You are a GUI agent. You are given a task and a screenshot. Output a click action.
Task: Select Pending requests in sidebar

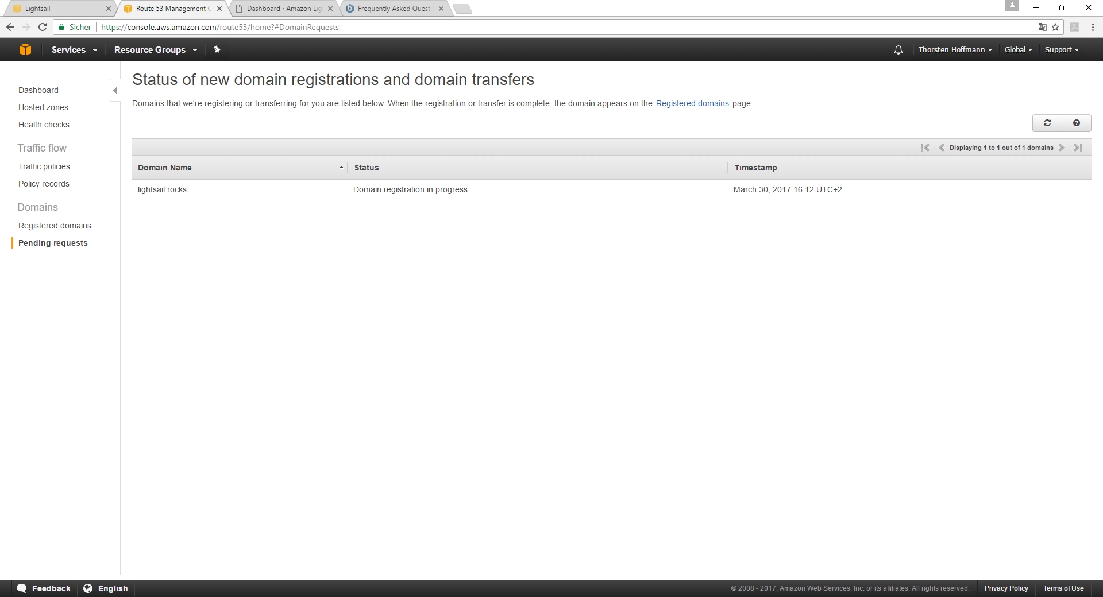pos(53,243)
